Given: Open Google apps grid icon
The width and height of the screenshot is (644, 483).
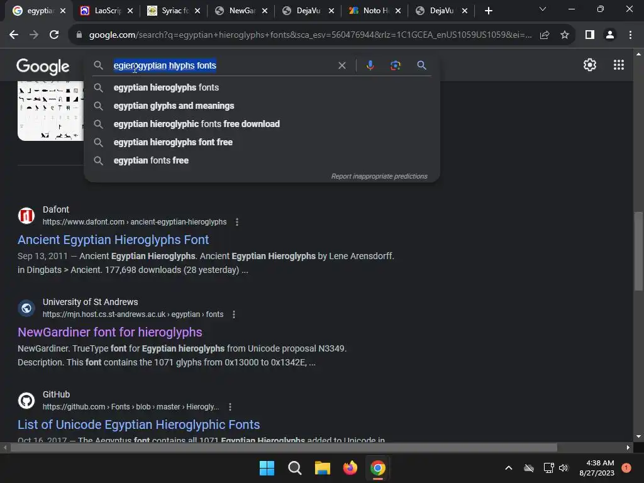Looking at the screenshot, I should [x=619, y=65].
